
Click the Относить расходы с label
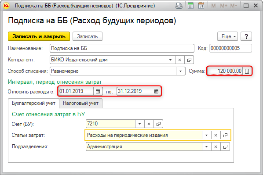(x=31, y=92)
